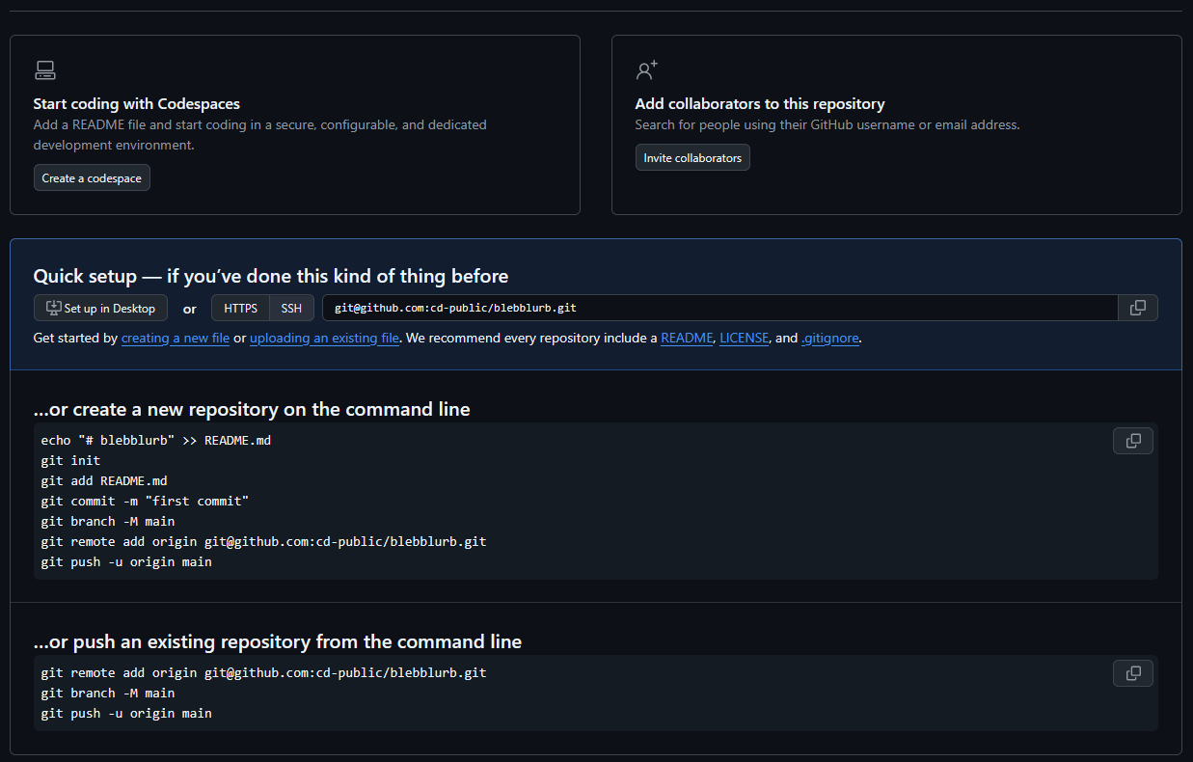
Task: Copy the SSH repository URL to clipboard
Action: [1137, 308]
